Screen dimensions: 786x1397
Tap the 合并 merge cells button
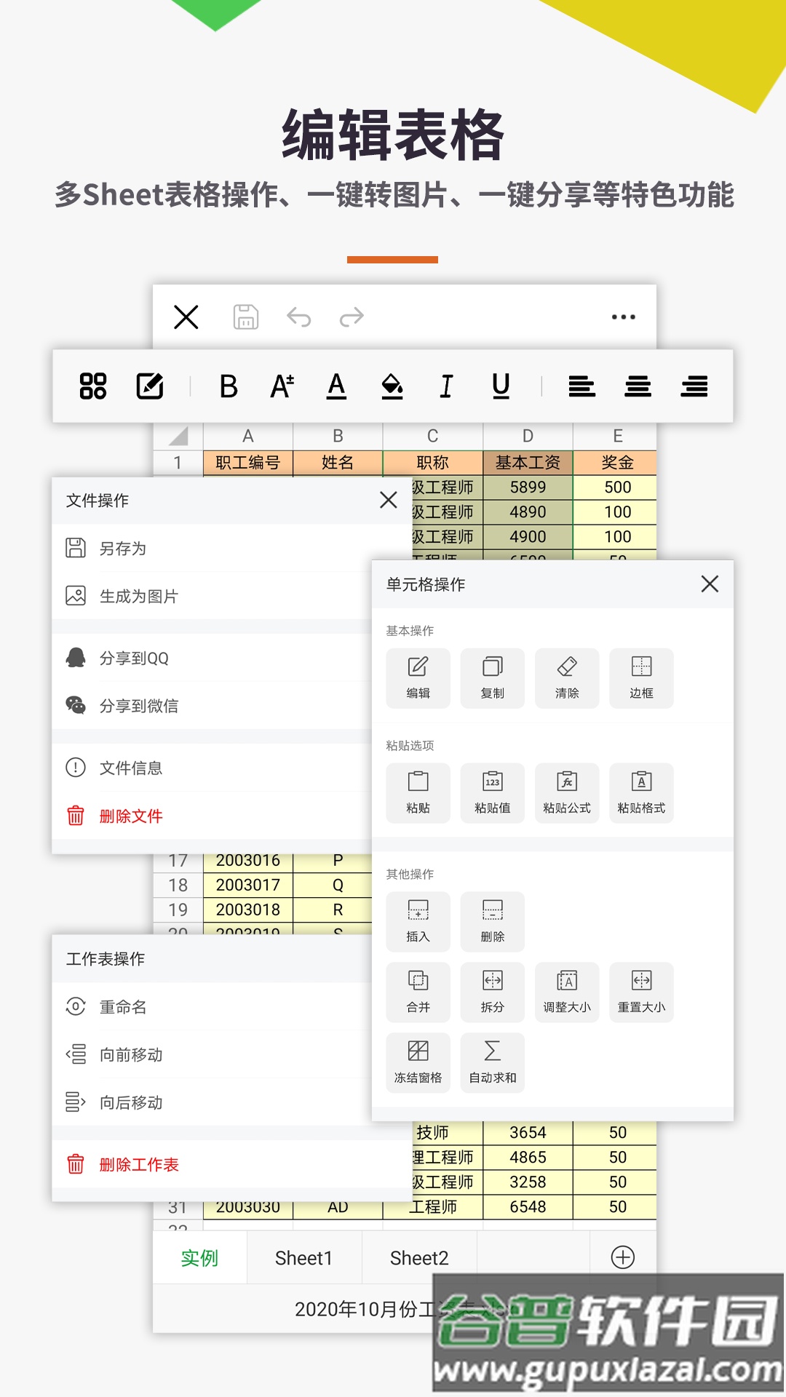(x=418, y=992)
